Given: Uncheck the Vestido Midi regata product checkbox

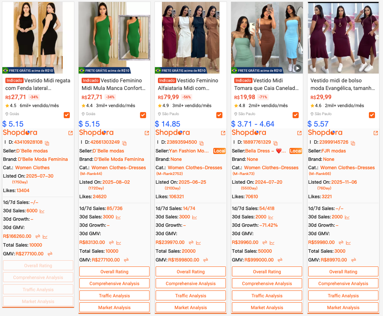Looking at the screenshot, I should click(67, 115).
